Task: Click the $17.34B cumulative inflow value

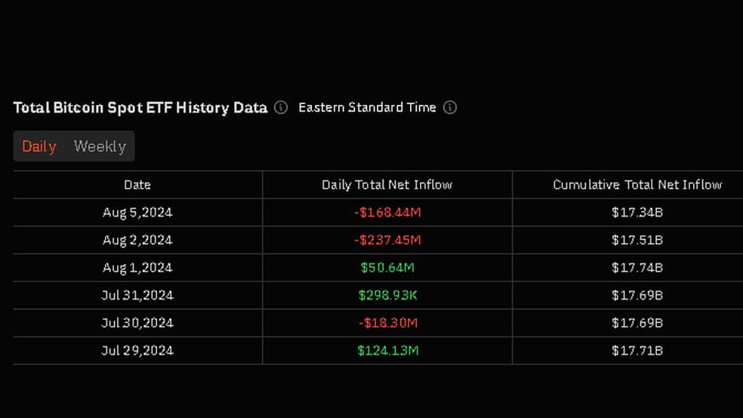Action: pos(637,212)
